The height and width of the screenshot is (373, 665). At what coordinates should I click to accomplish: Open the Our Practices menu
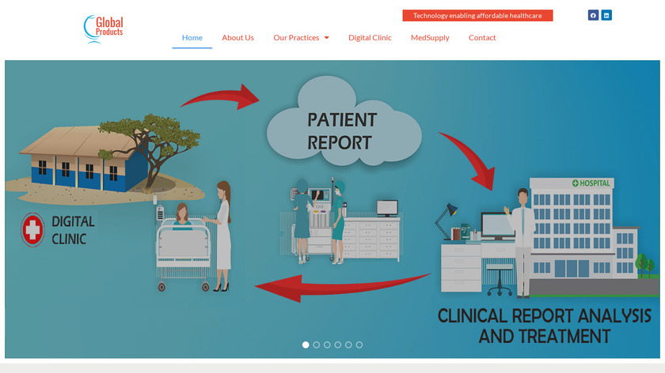(x=296, y=38)
